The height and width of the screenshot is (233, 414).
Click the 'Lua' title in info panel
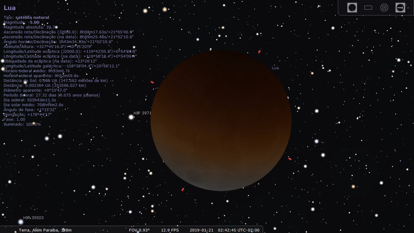point(10,8)
